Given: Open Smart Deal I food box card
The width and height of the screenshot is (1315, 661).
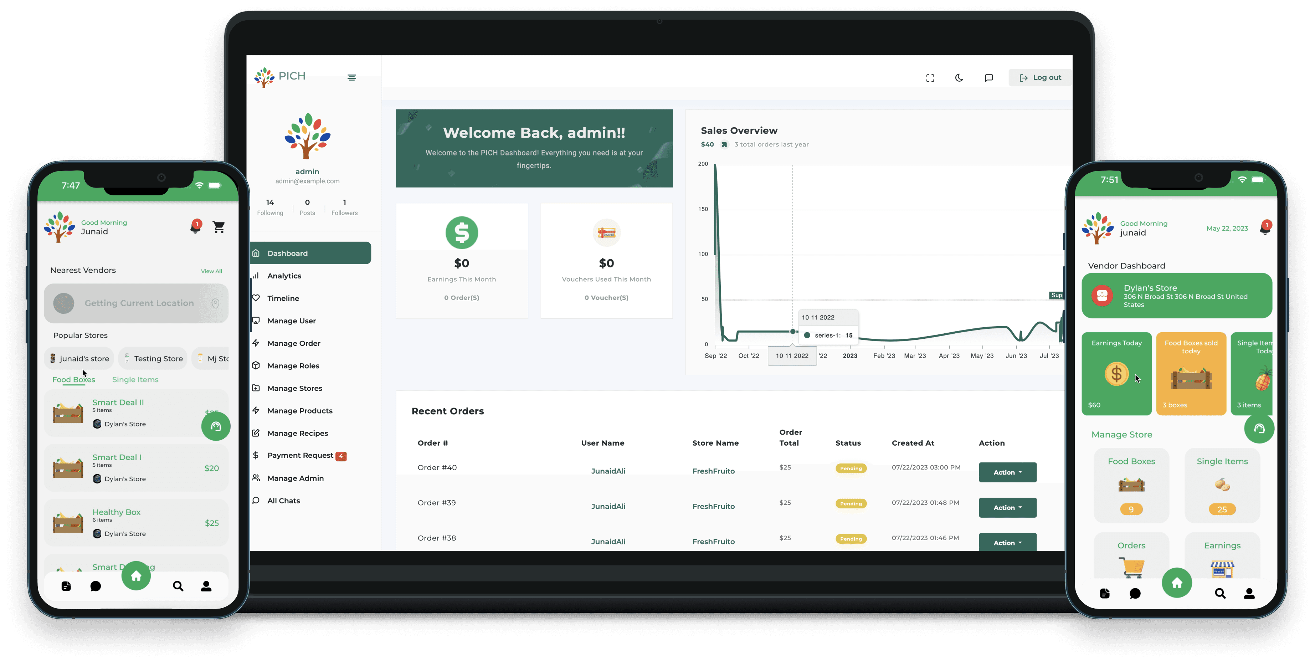Looking at the screenshot, I should click(136, 467).
